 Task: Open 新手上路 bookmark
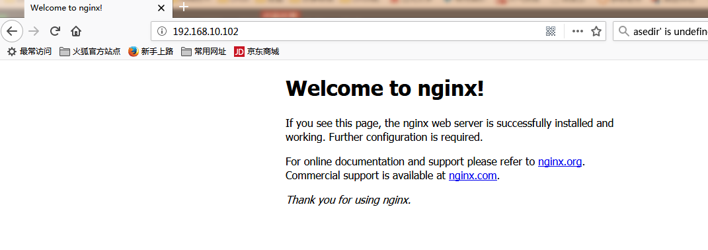[x=151, y=52]
